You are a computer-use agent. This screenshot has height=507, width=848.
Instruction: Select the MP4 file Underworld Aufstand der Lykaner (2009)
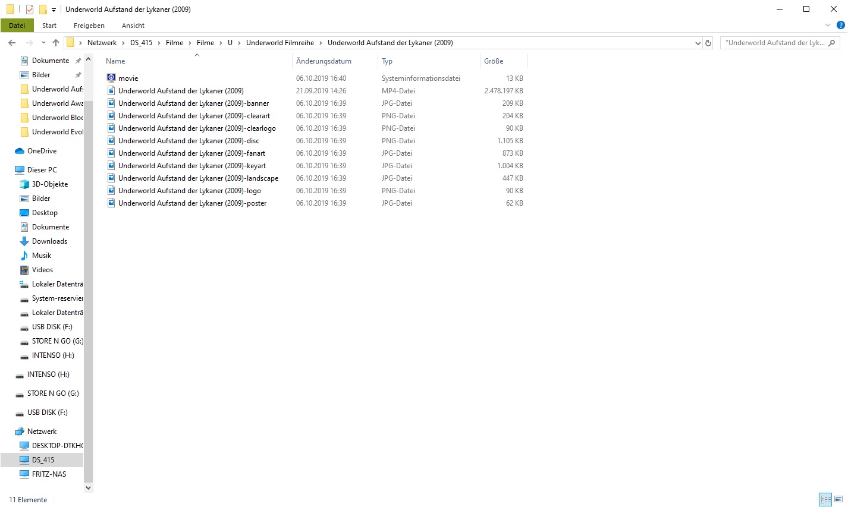[x=181, y=91]
